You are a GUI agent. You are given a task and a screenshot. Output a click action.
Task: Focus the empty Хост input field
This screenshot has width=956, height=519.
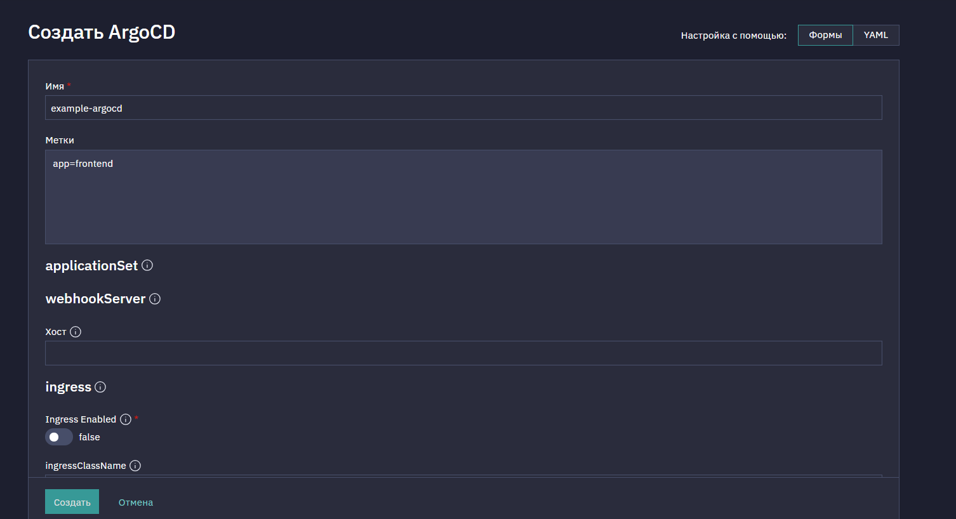pyautogui.click(x=463, y=353)
